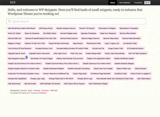The height and width of the screenshot is (117, 160).
Task: Open Include Any File snippet
Action: 98,48
